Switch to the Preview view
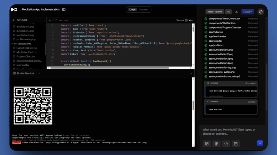This screenshot has height=155, width=277. [x=143, y=10]
